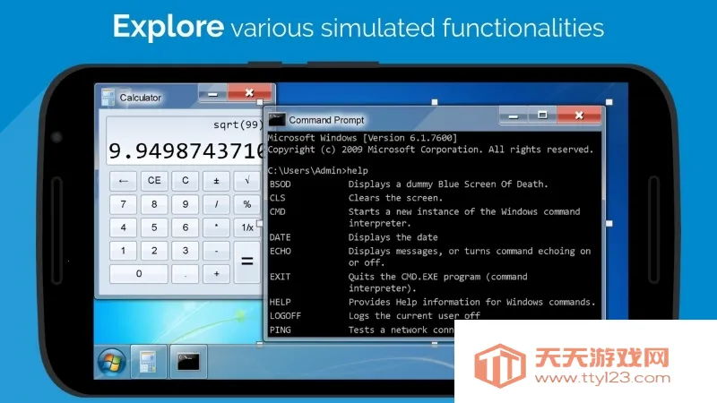This screenshot has height=403, width=717.
Task: Click the calculator result display
Action: click(x=186, y=141)
